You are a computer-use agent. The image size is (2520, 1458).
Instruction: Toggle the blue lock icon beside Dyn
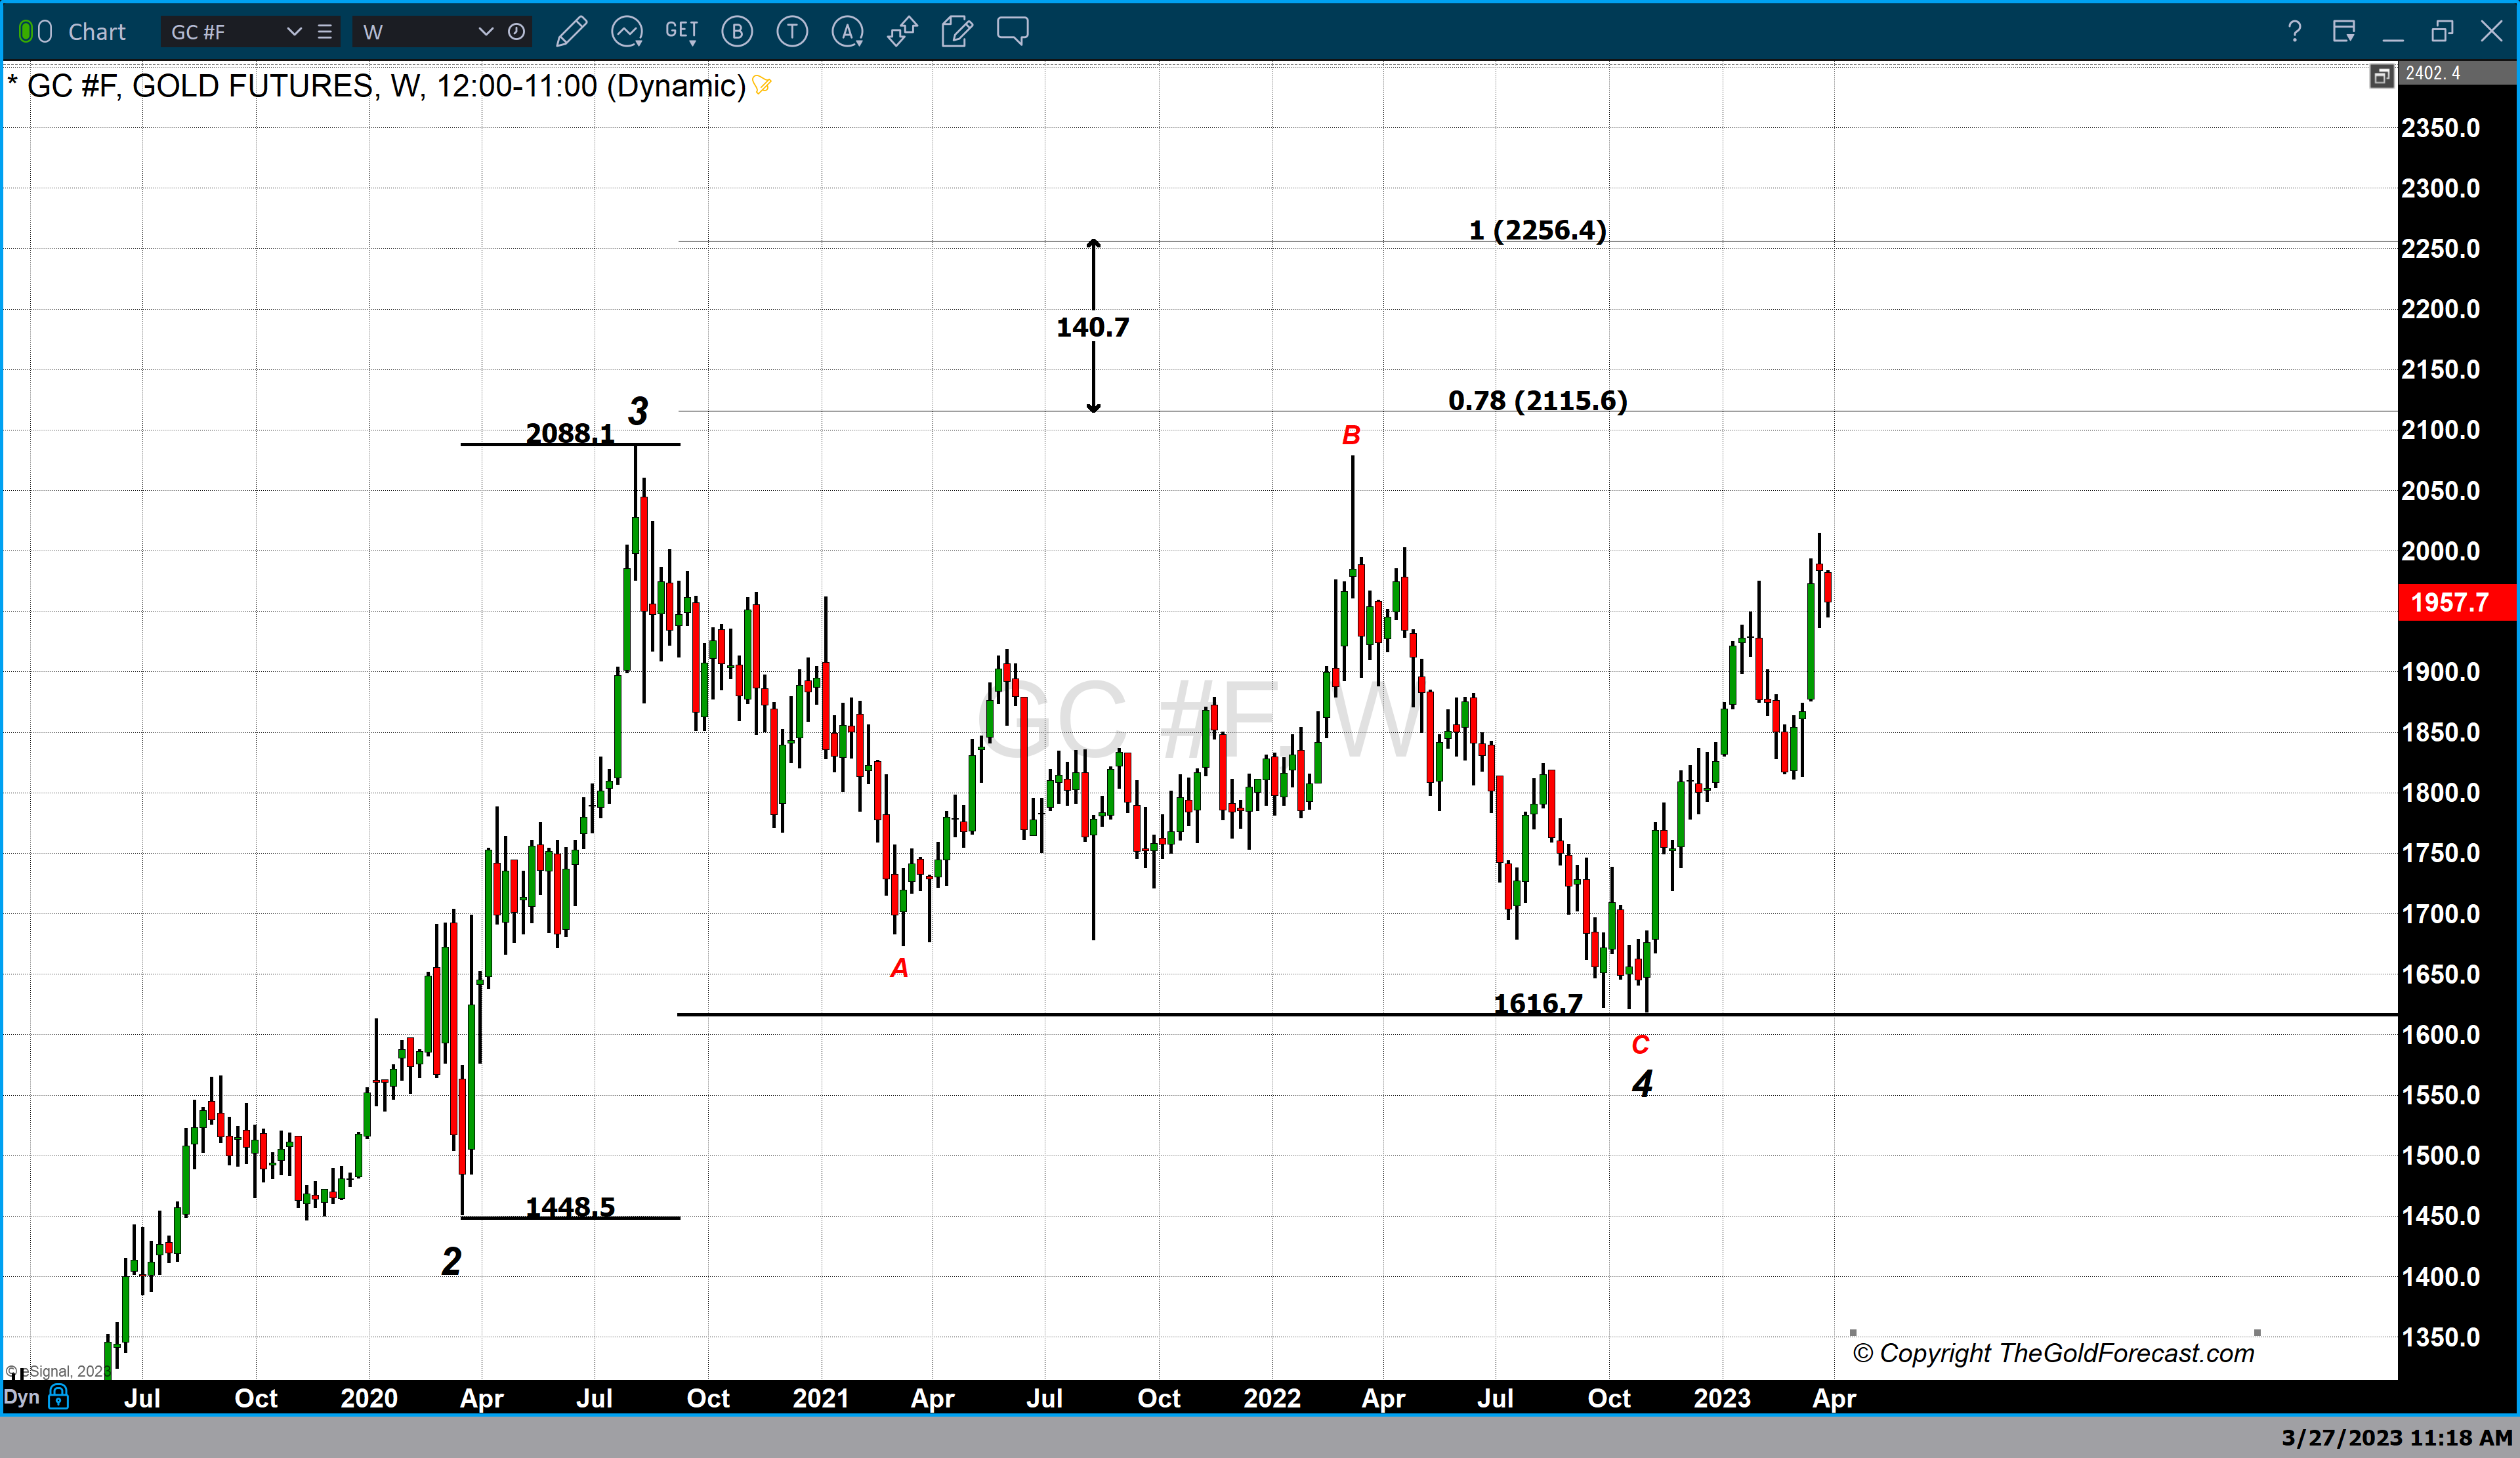tap(59, 1397)
